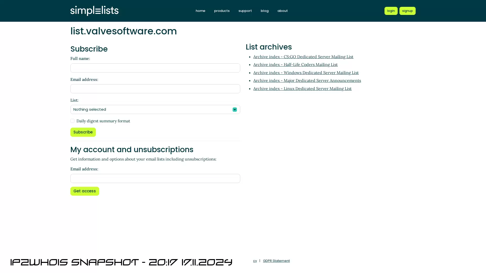Click the list.valvesoftware.com heading

[124, 31]
